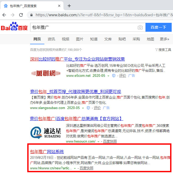Switch to the 图片 tab
This screenshot has height=173, width=173.
click(x=79, y=39)
